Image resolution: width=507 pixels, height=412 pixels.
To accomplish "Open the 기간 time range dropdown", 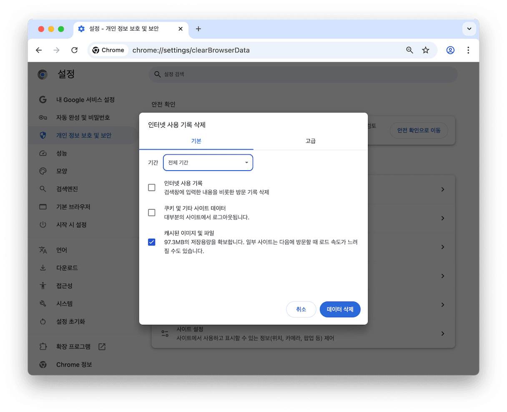I will [208, 163].
